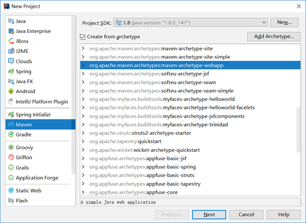Click the IntelliJ logo in title bar
This screenshot has width=306, height=223.
pyautogui.click(x=7, y=6)
